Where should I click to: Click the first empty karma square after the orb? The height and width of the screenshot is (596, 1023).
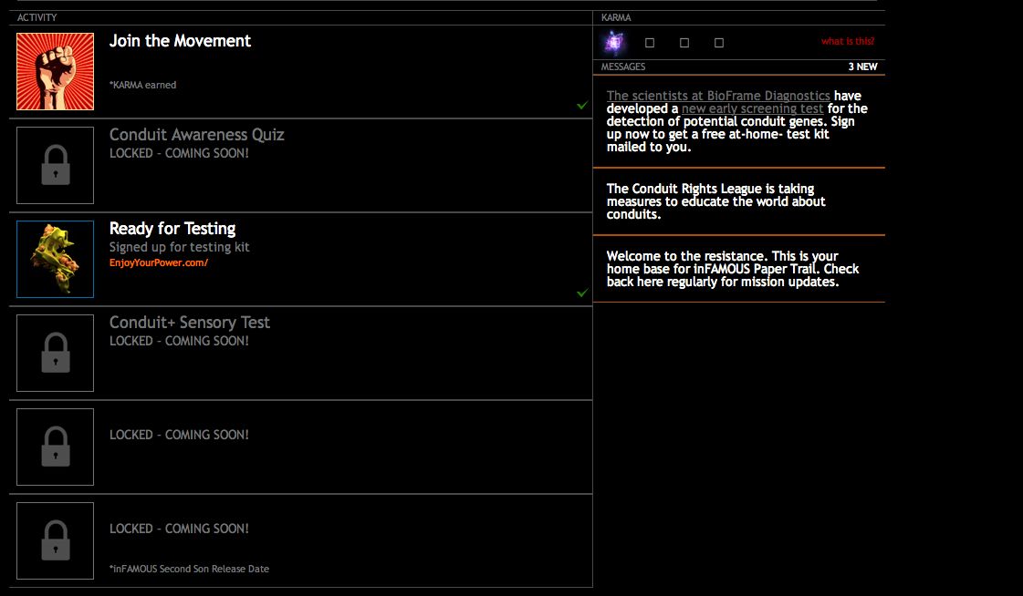pyautogui.click(x=650, y=43)
